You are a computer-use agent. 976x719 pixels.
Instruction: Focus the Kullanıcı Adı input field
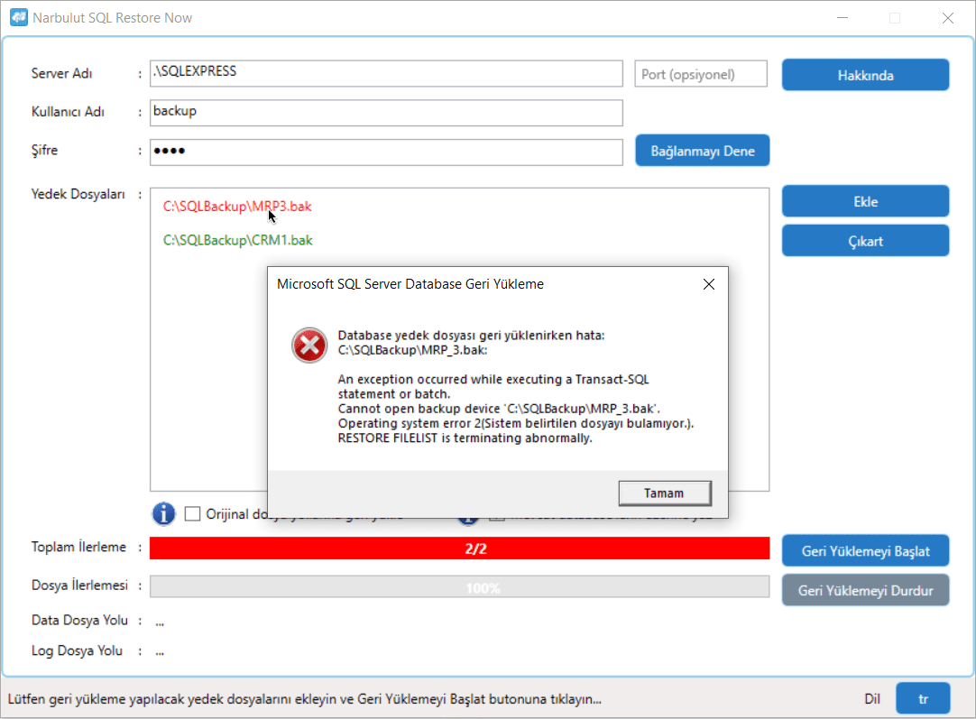(x=386, y=113)
